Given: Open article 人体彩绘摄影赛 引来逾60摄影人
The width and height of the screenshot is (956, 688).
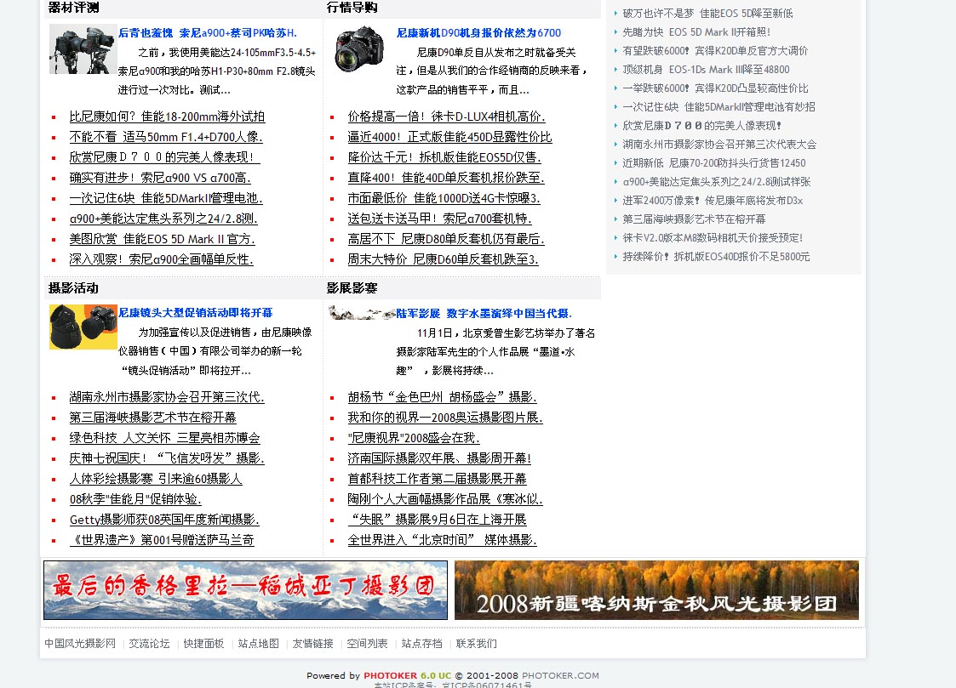Looking at the screenshot, I should [156, 479].
